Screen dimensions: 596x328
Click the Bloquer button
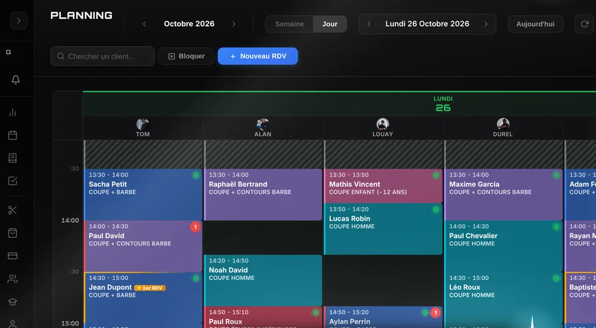tap(186, 56)
